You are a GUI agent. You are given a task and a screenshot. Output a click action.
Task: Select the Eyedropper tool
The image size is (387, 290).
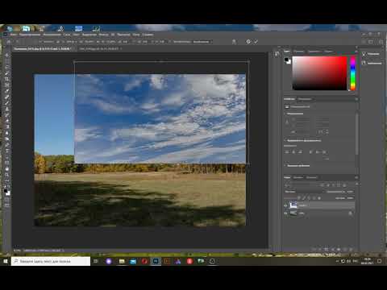point(7,91)
